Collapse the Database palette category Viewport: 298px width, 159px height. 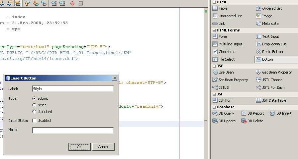coord(214,107)
